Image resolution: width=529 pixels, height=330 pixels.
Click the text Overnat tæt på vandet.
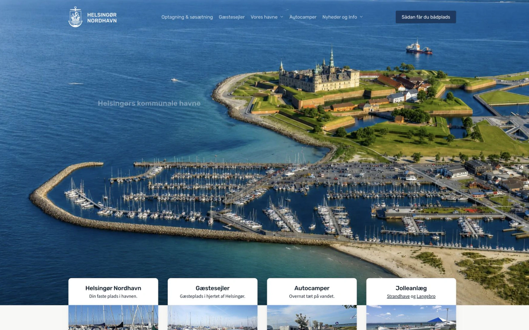(x=312, y=296)
